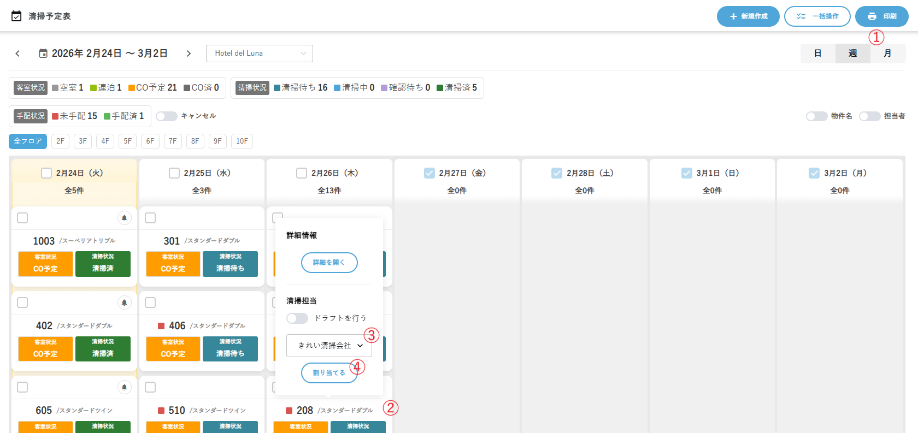The height and width of the screenshot is (433, 918).
Task: Click the 割り当てる button
Action: tap(329, 373)
